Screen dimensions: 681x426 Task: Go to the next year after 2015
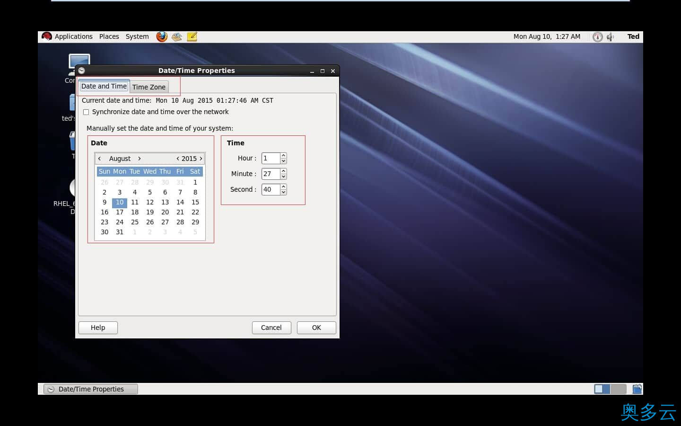pos(201,159)
